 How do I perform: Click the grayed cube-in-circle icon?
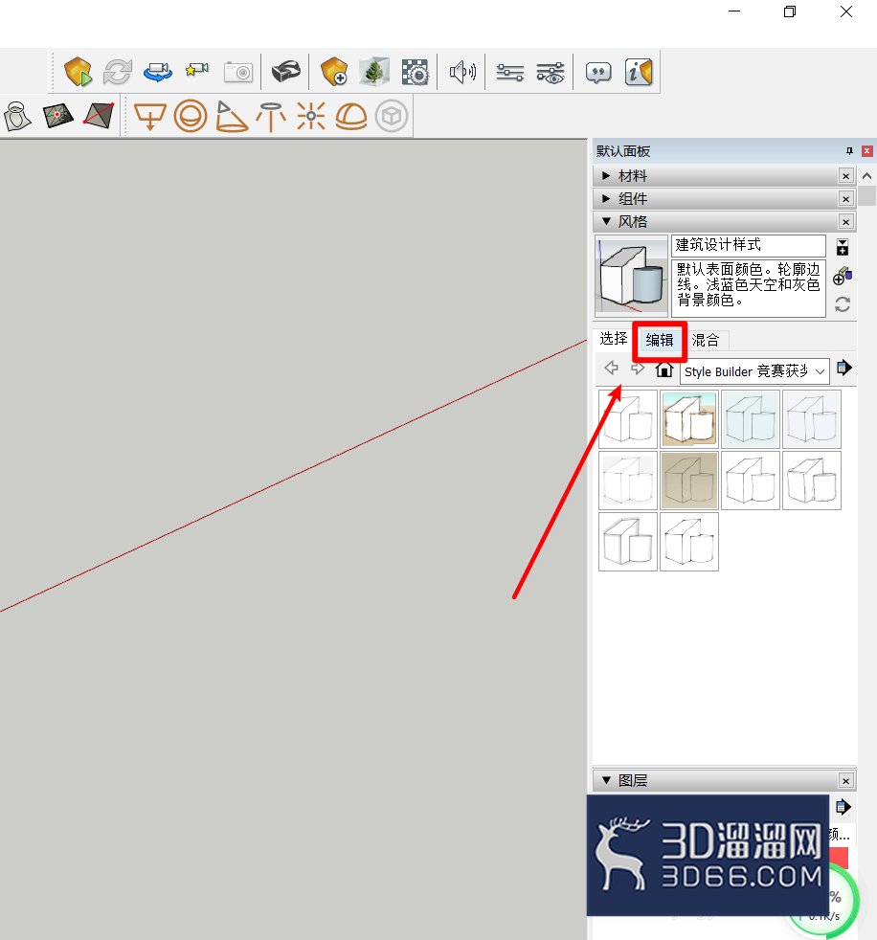pyautogui.click(x=392, y=116)
